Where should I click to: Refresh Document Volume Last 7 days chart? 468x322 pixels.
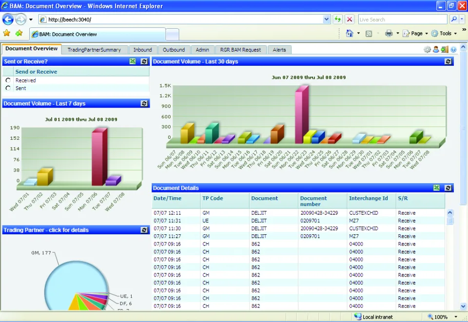pyautogui.click(x=144, y=103)
